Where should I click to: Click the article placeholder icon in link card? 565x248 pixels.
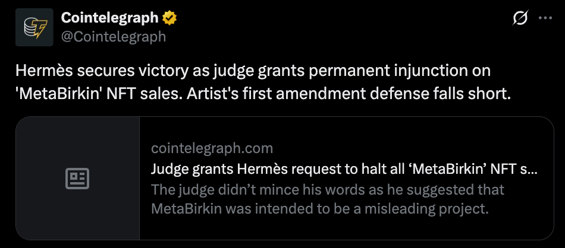tap(77, 178)
